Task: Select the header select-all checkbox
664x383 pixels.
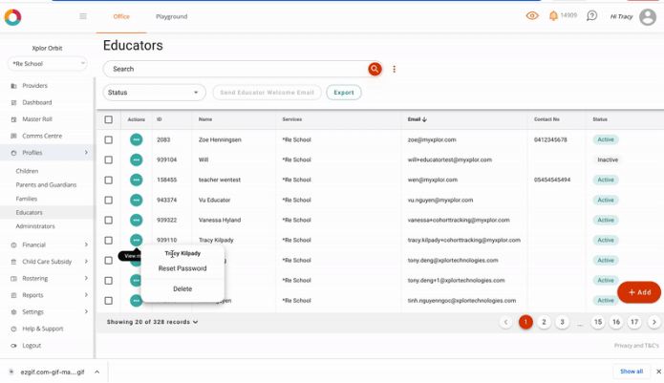Action: pos(109,119)
